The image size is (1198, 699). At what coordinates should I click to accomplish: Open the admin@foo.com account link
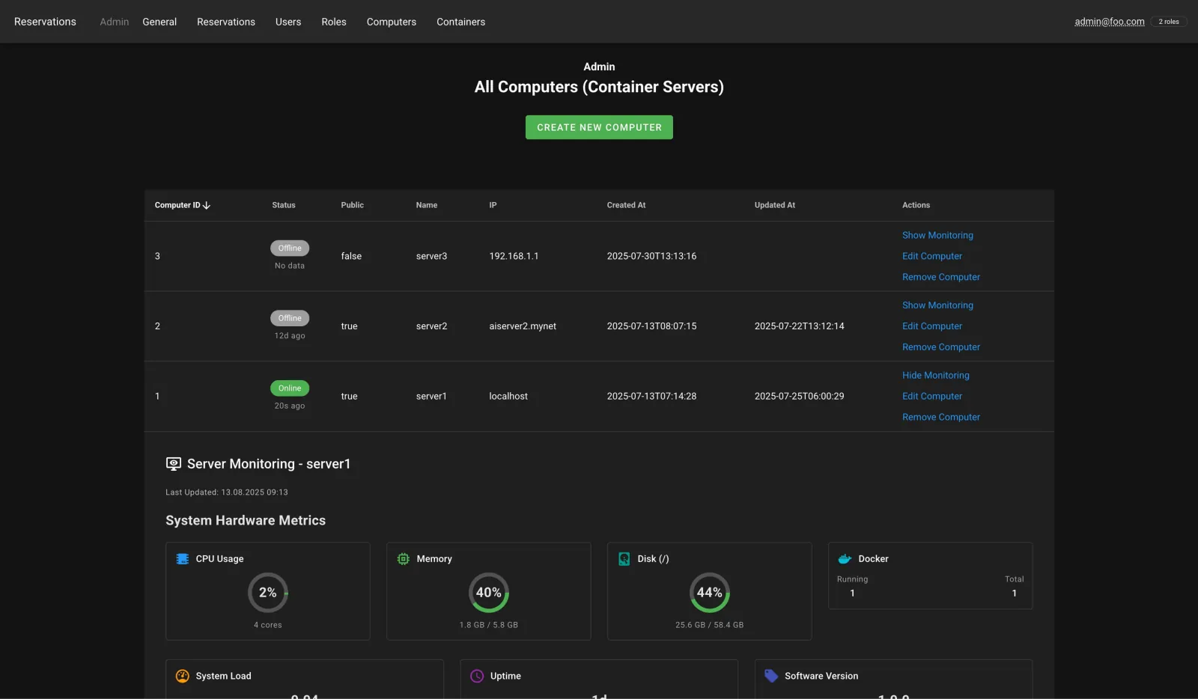[x=1110, y=22]
